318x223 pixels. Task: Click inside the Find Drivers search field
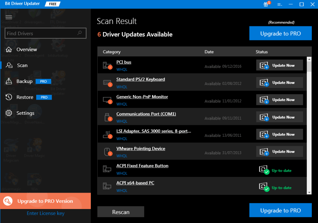(44, 33)
